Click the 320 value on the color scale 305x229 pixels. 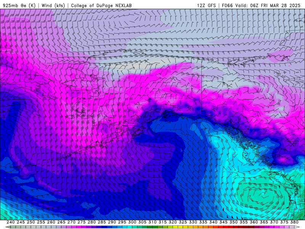click(x=173, y=222)
